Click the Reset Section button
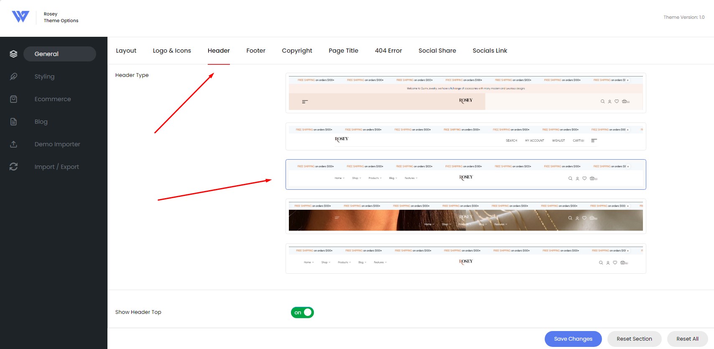This screenshot has height=349, width=714. pos(634,339)
